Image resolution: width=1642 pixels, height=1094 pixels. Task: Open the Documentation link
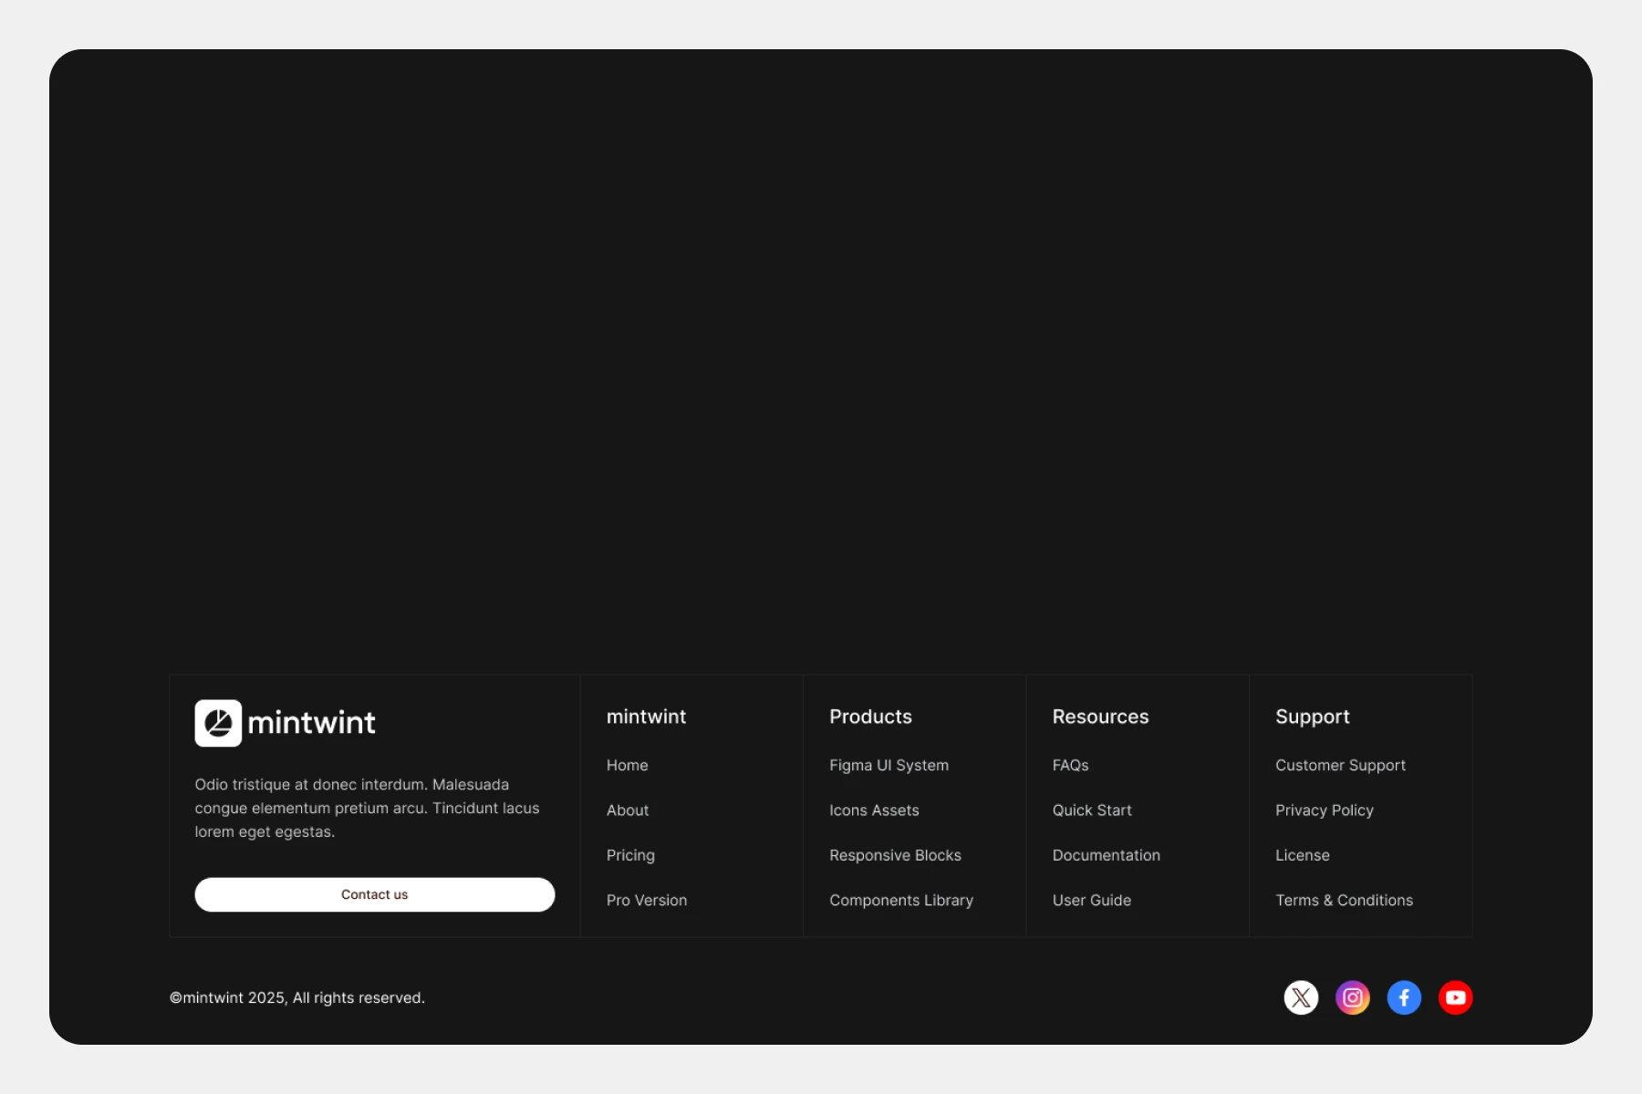click(1106, 855)
